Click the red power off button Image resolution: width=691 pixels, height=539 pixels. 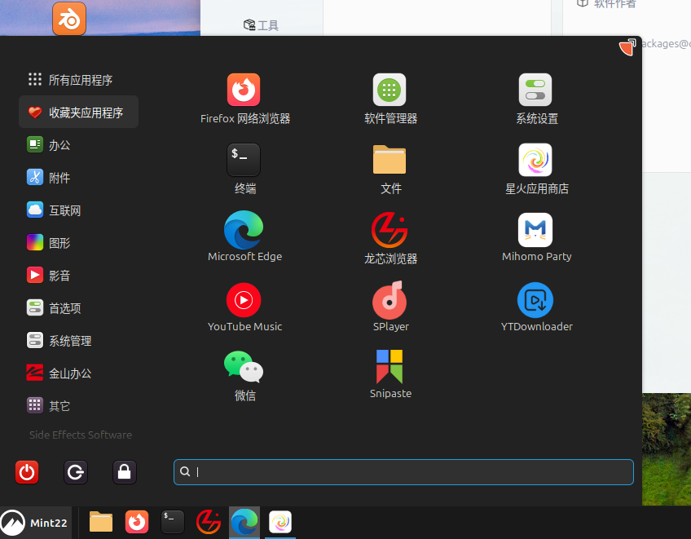(x=27, y=472)
